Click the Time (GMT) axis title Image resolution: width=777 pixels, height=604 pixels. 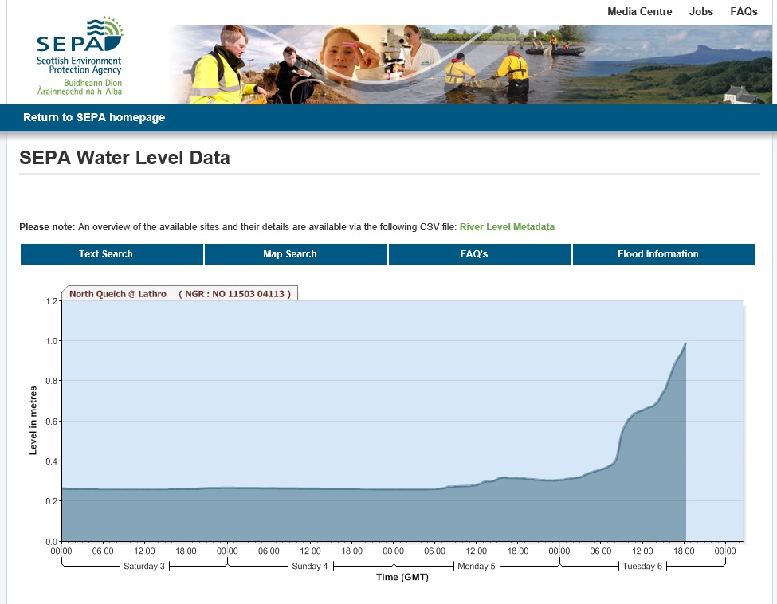(402, 578)
